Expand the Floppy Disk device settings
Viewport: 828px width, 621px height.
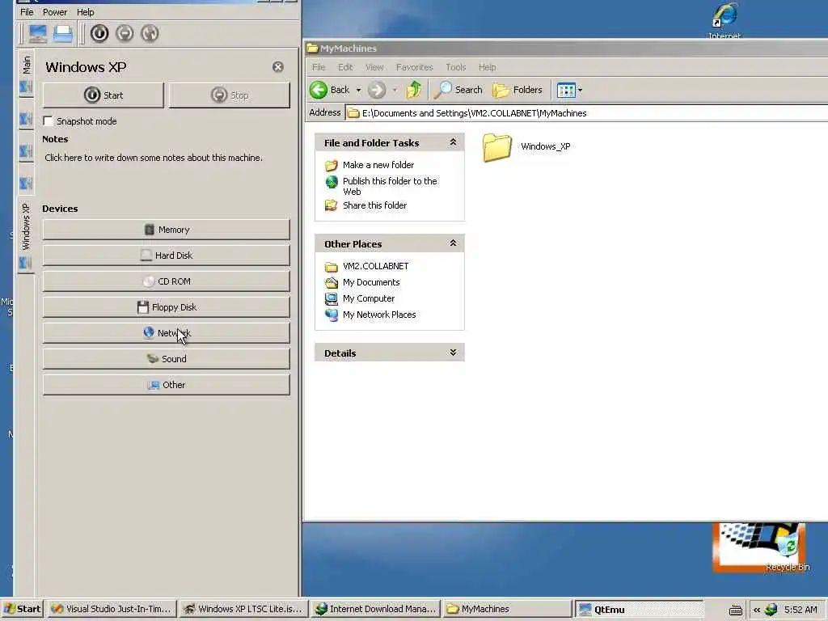pyautogui.click(x=167, y=307)
